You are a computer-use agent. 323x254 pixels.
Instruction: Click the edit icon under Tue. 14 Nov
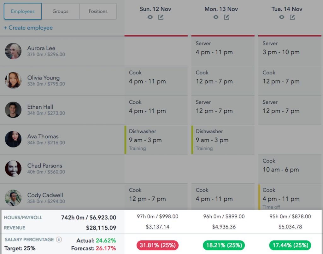(292, 17)
